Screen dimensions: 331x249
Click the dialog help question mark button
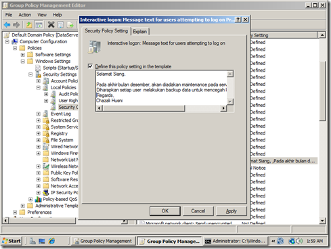point(238,20)
